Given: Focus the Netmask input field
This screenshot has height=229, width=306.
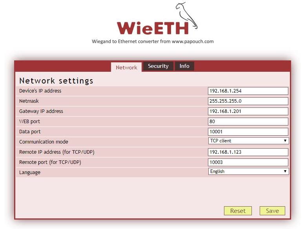Looking at the screenshot, I should [x=248, y=101].
